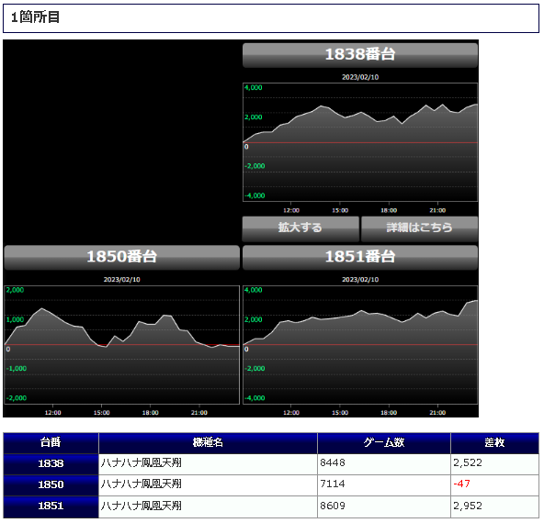
Task: Select the 1850番台 header bar
Action: tap(122, 257)
